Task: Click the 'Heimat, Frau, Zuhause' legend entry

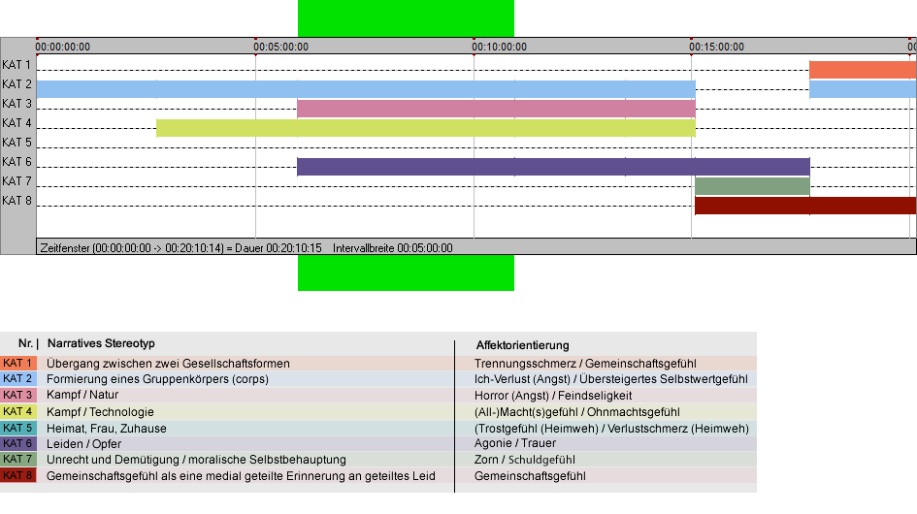Action: (107, 428)
